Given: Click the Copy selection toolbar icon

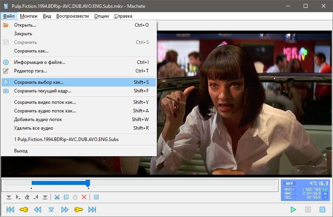Looking at the screenshot, I should (66, 197).
